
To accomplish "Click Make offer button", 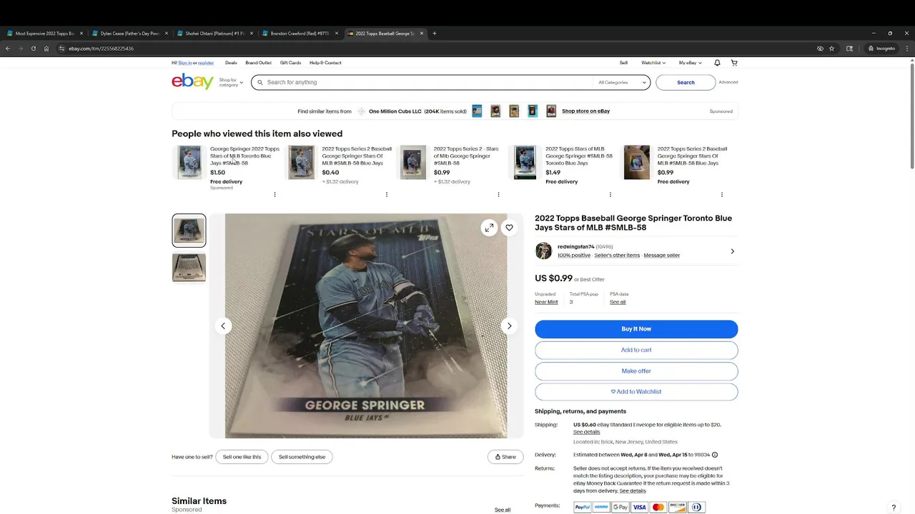I will (x=636, y=371).
